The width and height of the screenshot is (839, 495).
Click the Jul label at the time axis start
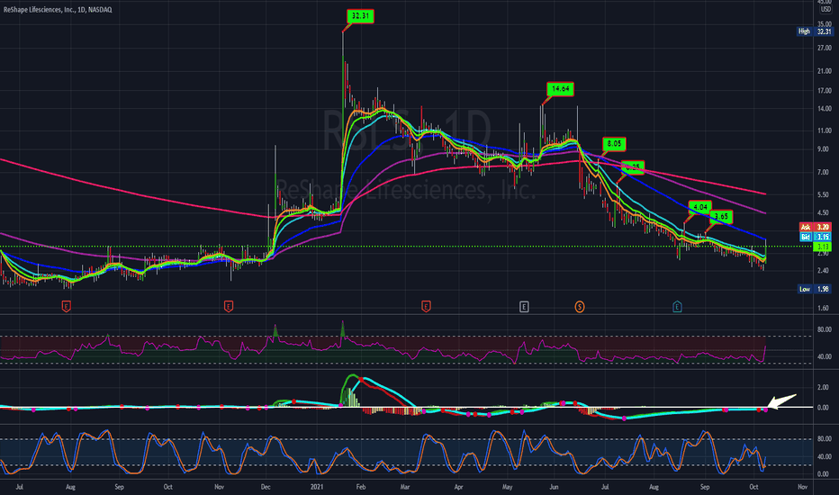pos(19,487)
